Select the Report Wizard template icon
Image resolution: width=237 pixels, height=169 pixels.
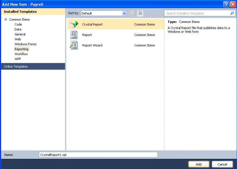point(74,45)
